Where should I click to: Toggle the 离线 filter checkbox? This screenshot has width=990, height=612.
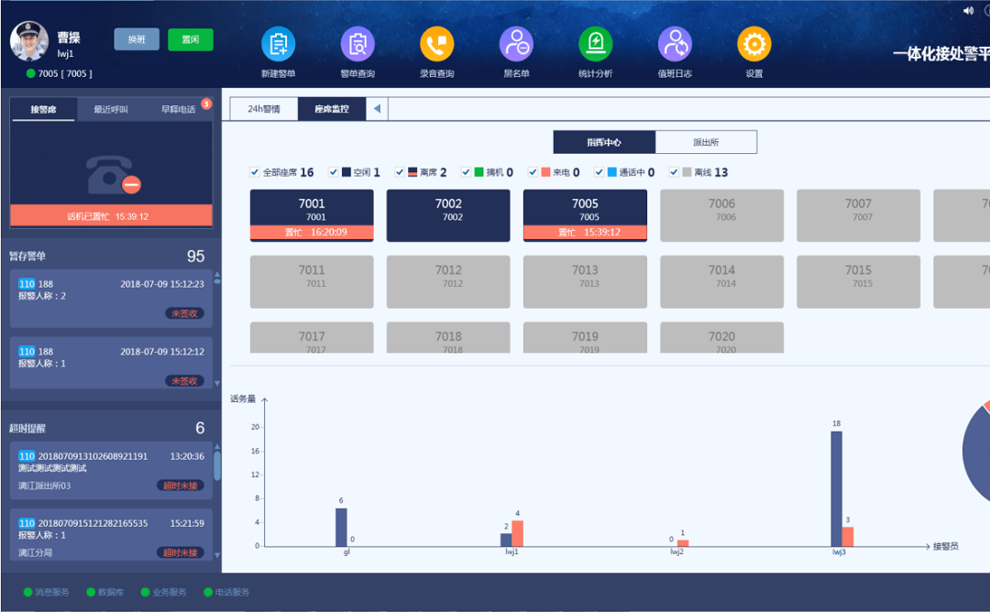[675, 172]
